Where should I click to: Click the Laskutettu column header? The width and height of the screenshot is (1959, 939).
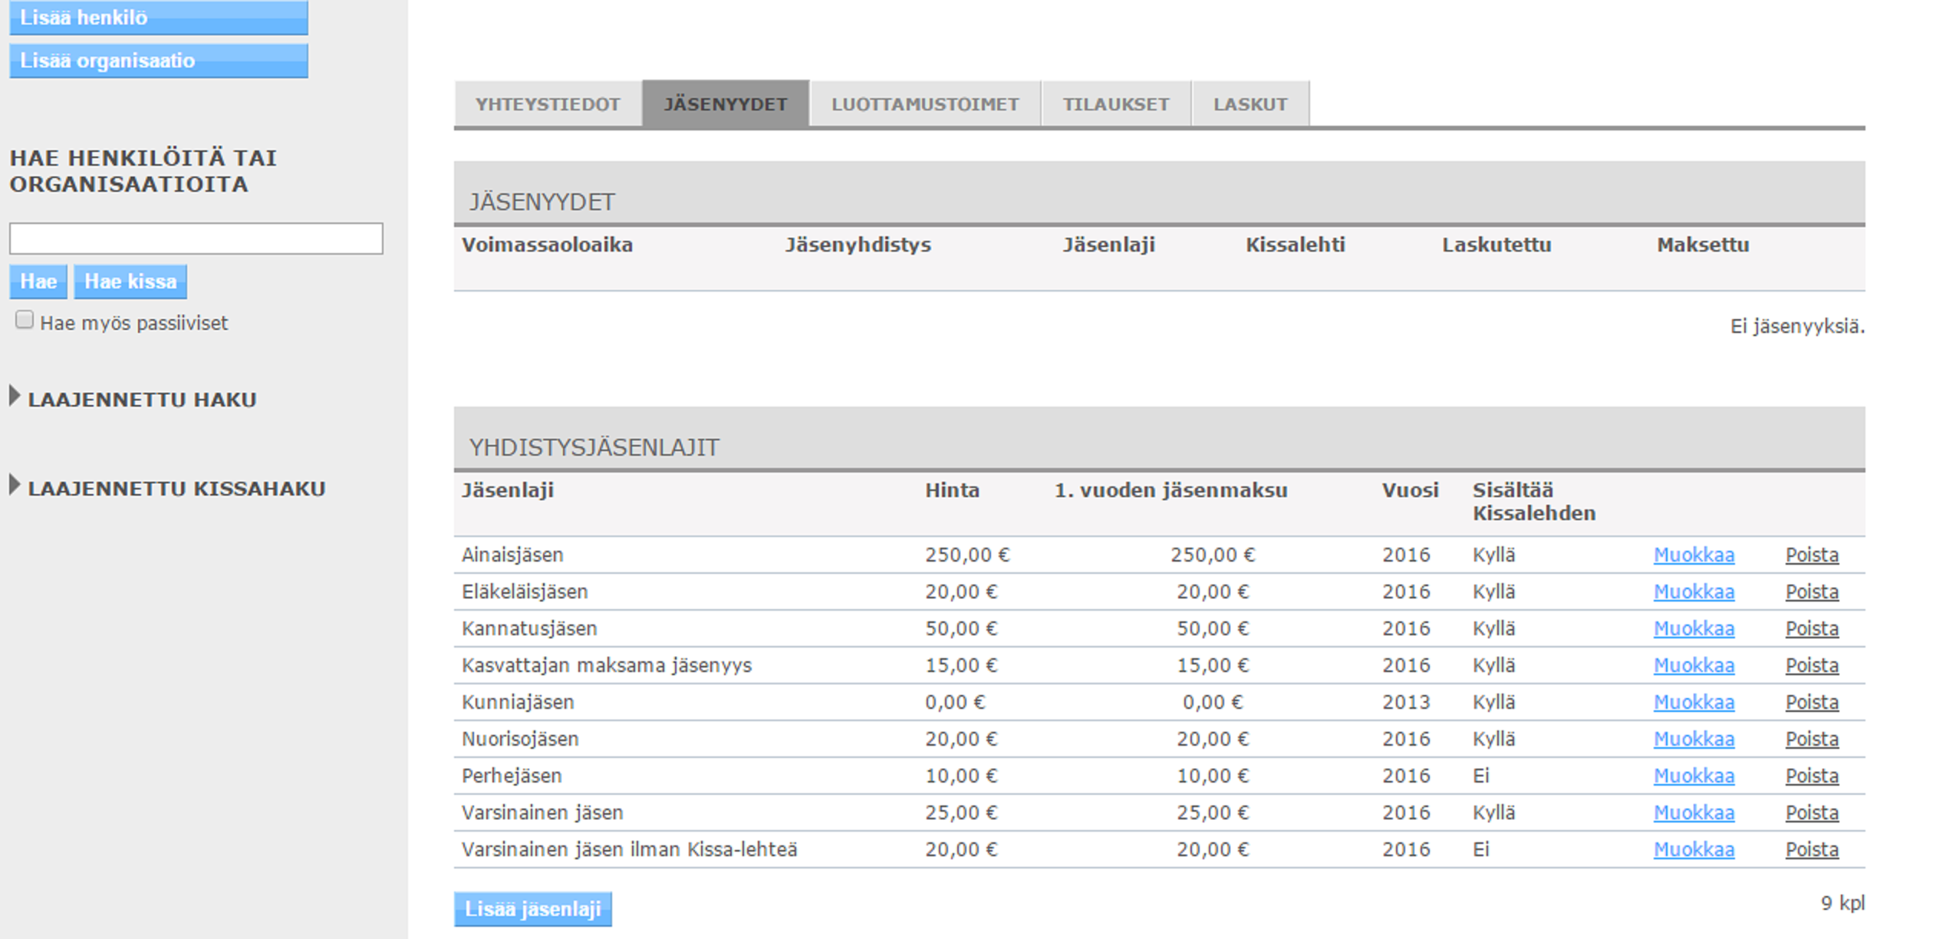(1496, 245)
